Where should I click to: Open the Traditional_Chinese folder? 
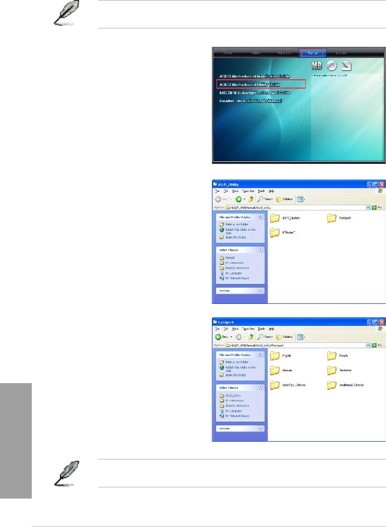(345, 385)
